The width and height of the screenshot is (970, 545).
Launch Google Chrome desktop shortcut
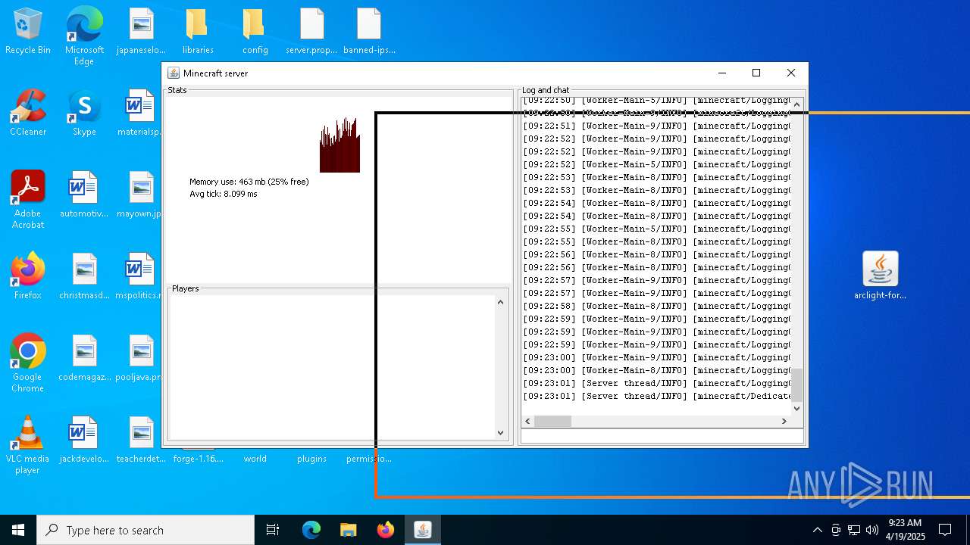(x=28, y=363)
